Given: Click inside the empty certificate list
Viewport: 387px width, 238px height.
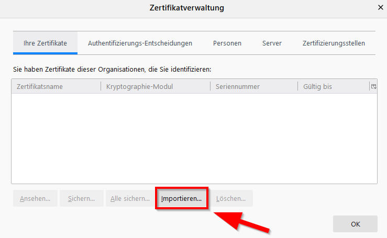Looking at the screenshot, I should point(194,139).
